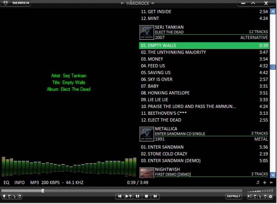Select track 04. Feed Us
Image resolution: width=277 pixels, height=204 pixels.
coord(204,66)
